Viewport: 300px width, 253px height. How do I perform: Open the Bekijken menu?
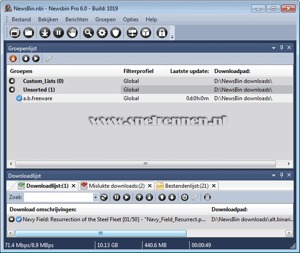(x=48, y=19)
